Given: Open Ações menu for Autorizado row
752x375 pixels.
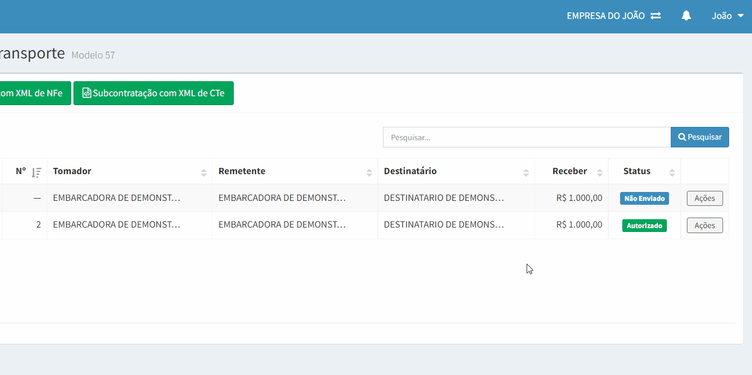Looking at the screenshot, I should tap(705, 225).
